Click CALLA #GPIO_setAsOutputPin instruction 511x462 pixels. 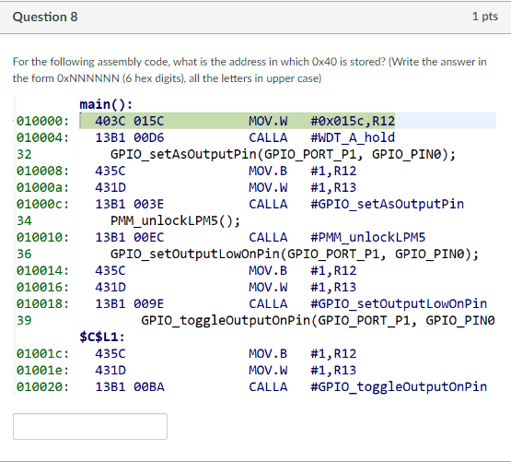(356, 204)
